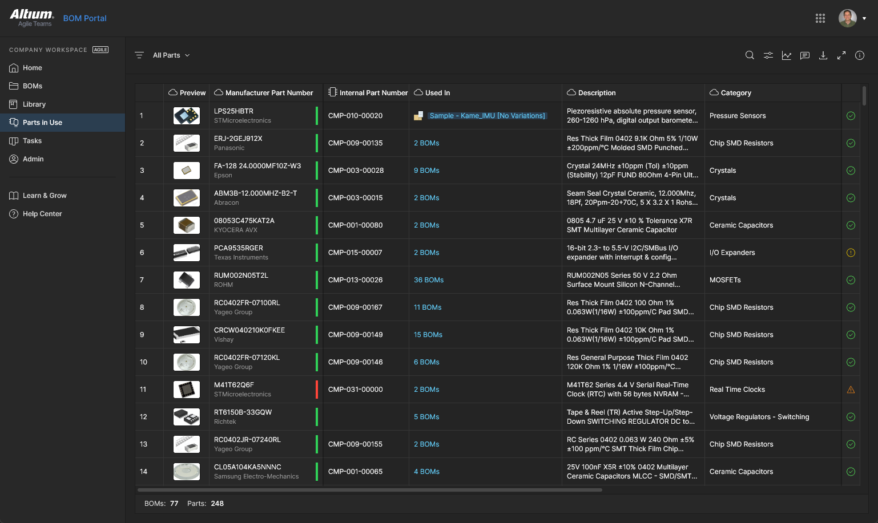Click the horizontal scrollbar below the table
Viewport: 878px width, 523px height.
(x=370, y=490)
